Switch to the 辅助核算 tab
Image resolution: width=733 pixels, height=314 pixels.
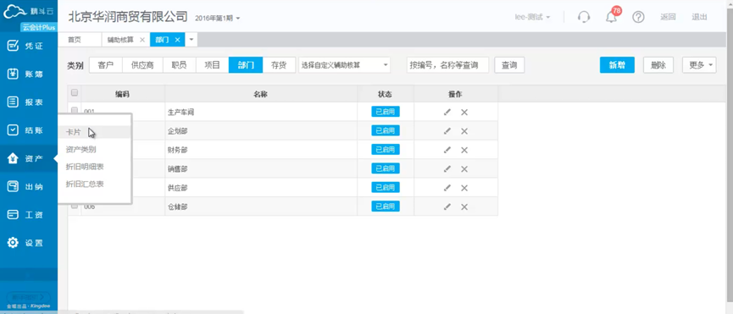point(120,40)
